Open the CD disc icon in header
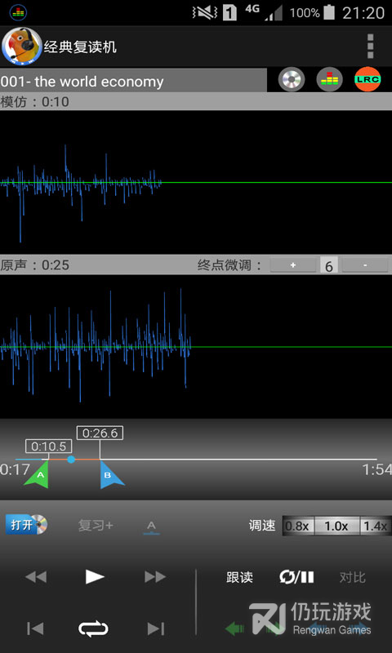 pyautogui.click(x=292, y=79)
